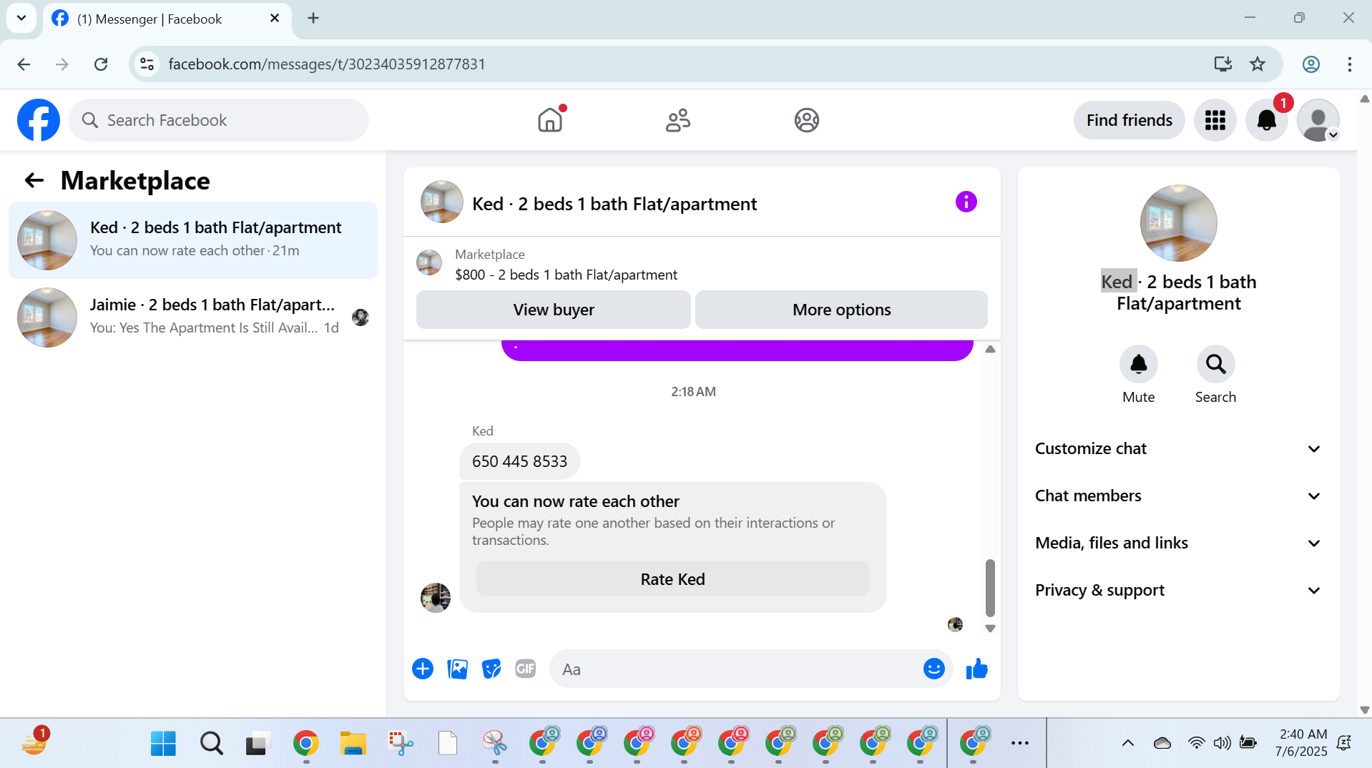Click the chat scrollbar thumb
Screen dimensions: 1372x768
[x=990, y=588]
